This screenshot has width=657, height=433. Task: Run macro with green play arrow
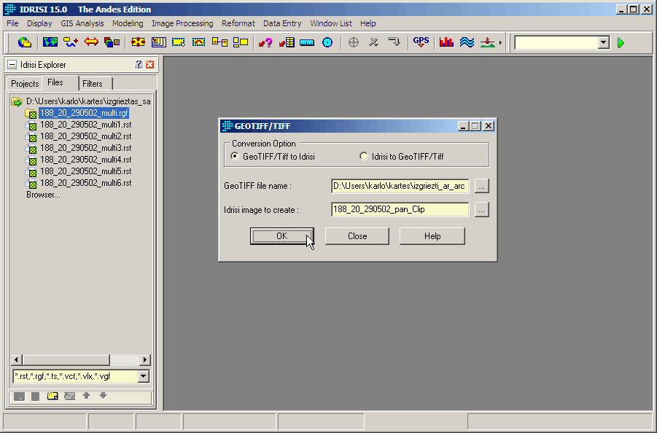[x=621, y=42]
